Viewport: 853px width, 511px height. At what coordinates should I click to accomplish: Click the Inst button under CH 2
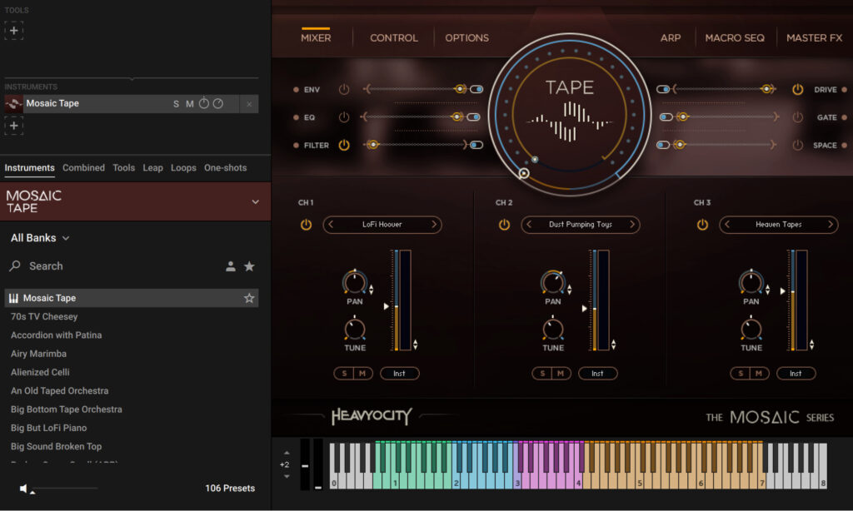[598, 373]
